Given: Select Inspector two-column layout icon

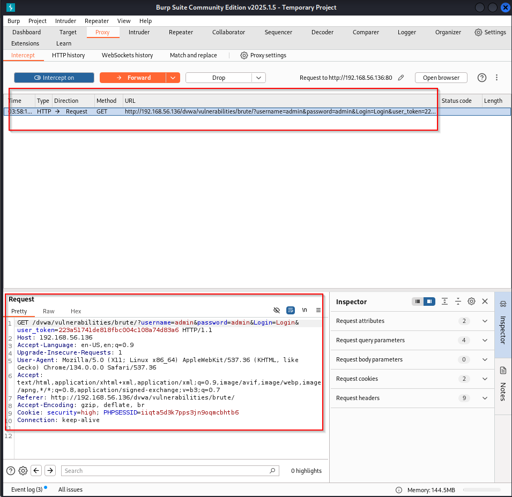Looking at the screenshot, I should click(429, 302).
